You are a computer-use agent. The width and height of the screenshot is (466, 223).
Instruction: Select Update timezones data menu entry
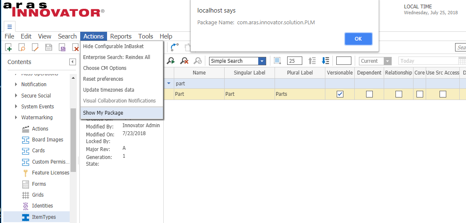(122, 90)
